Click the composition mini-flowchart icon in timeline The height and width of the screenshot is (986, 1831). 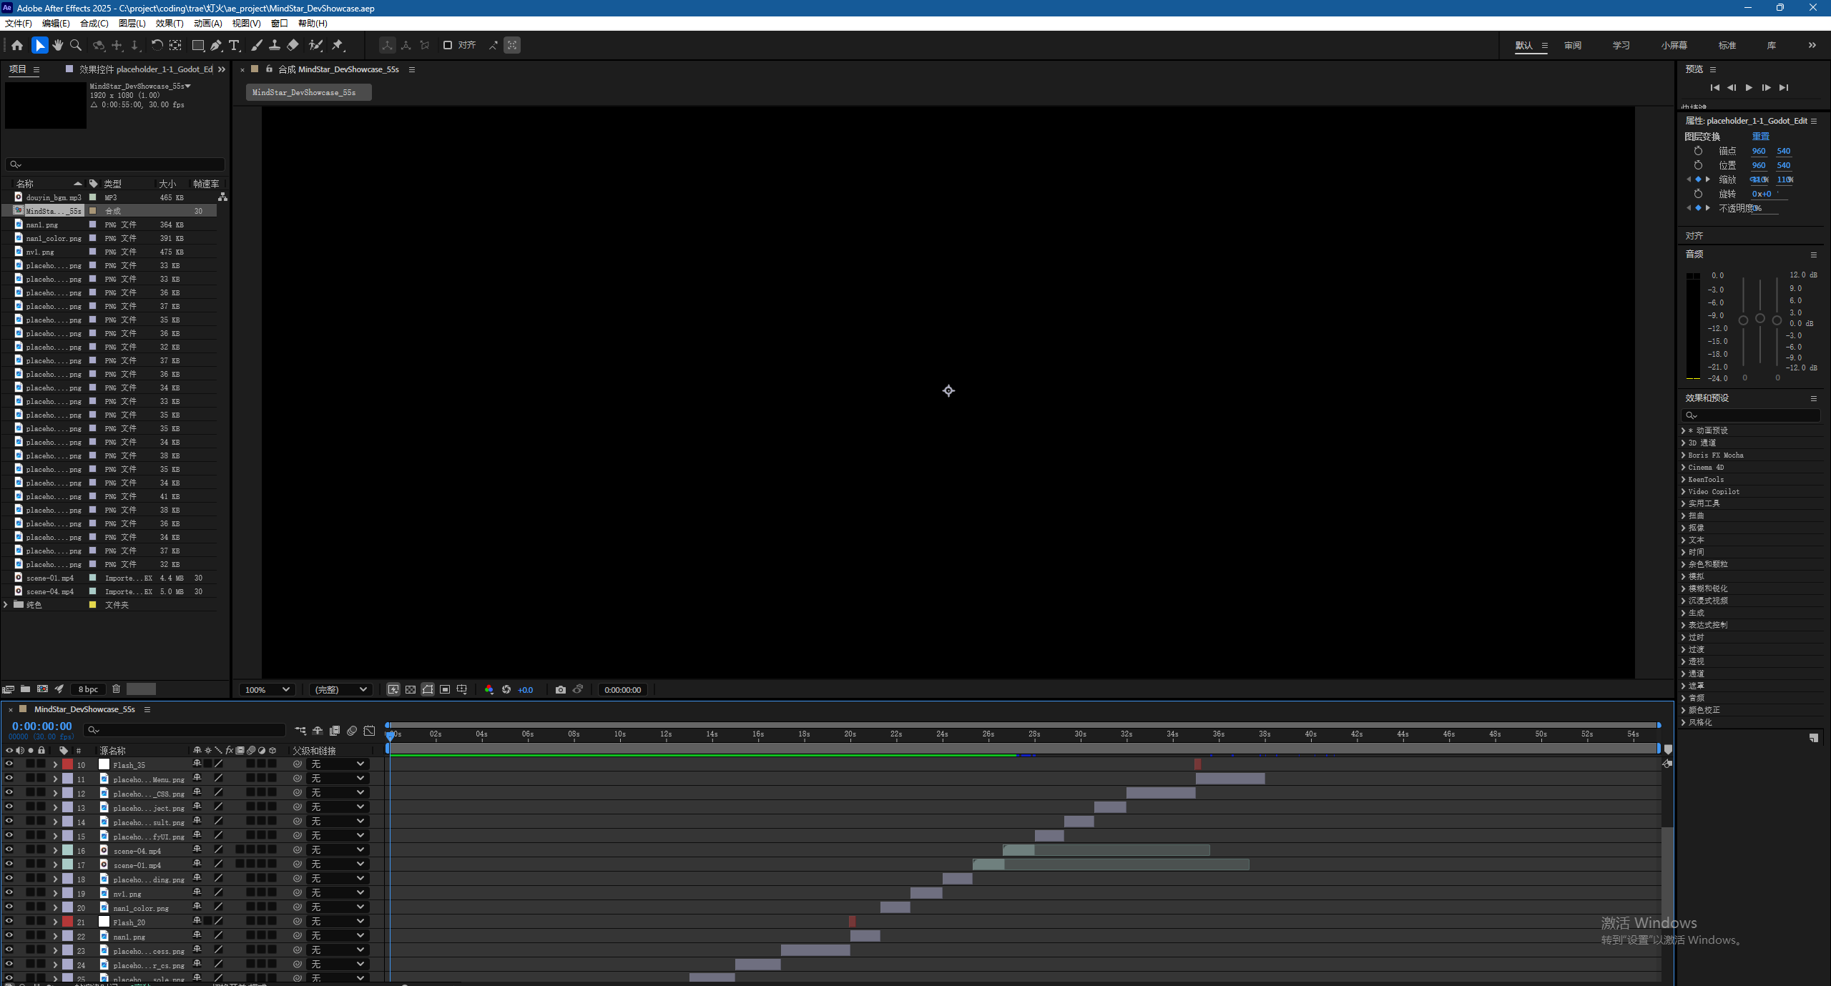coord(300,731)
